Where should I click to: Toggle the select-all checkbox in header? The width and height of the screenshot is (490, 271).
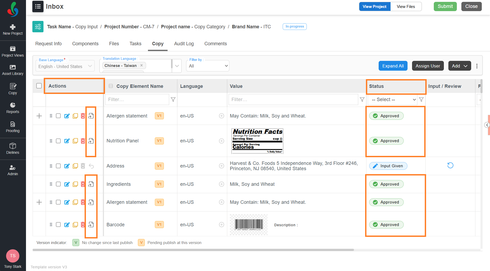click(39, 86)
